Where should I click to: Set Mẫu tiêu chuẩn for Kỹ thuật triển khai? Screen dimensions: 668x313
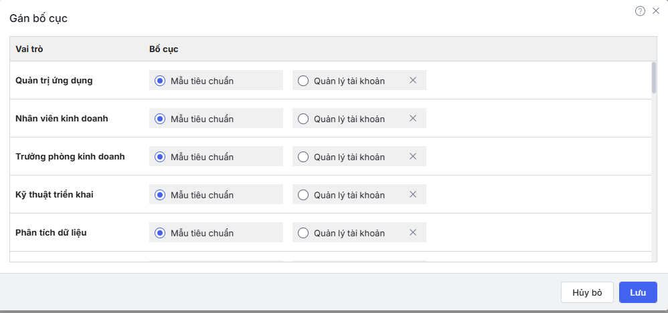(160, 195)
